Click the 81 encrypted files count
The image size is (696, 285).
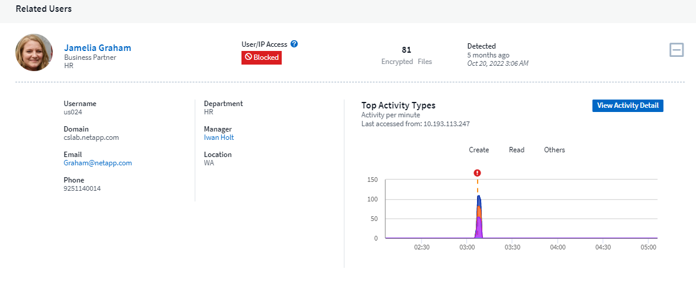[x=406, y=50]
